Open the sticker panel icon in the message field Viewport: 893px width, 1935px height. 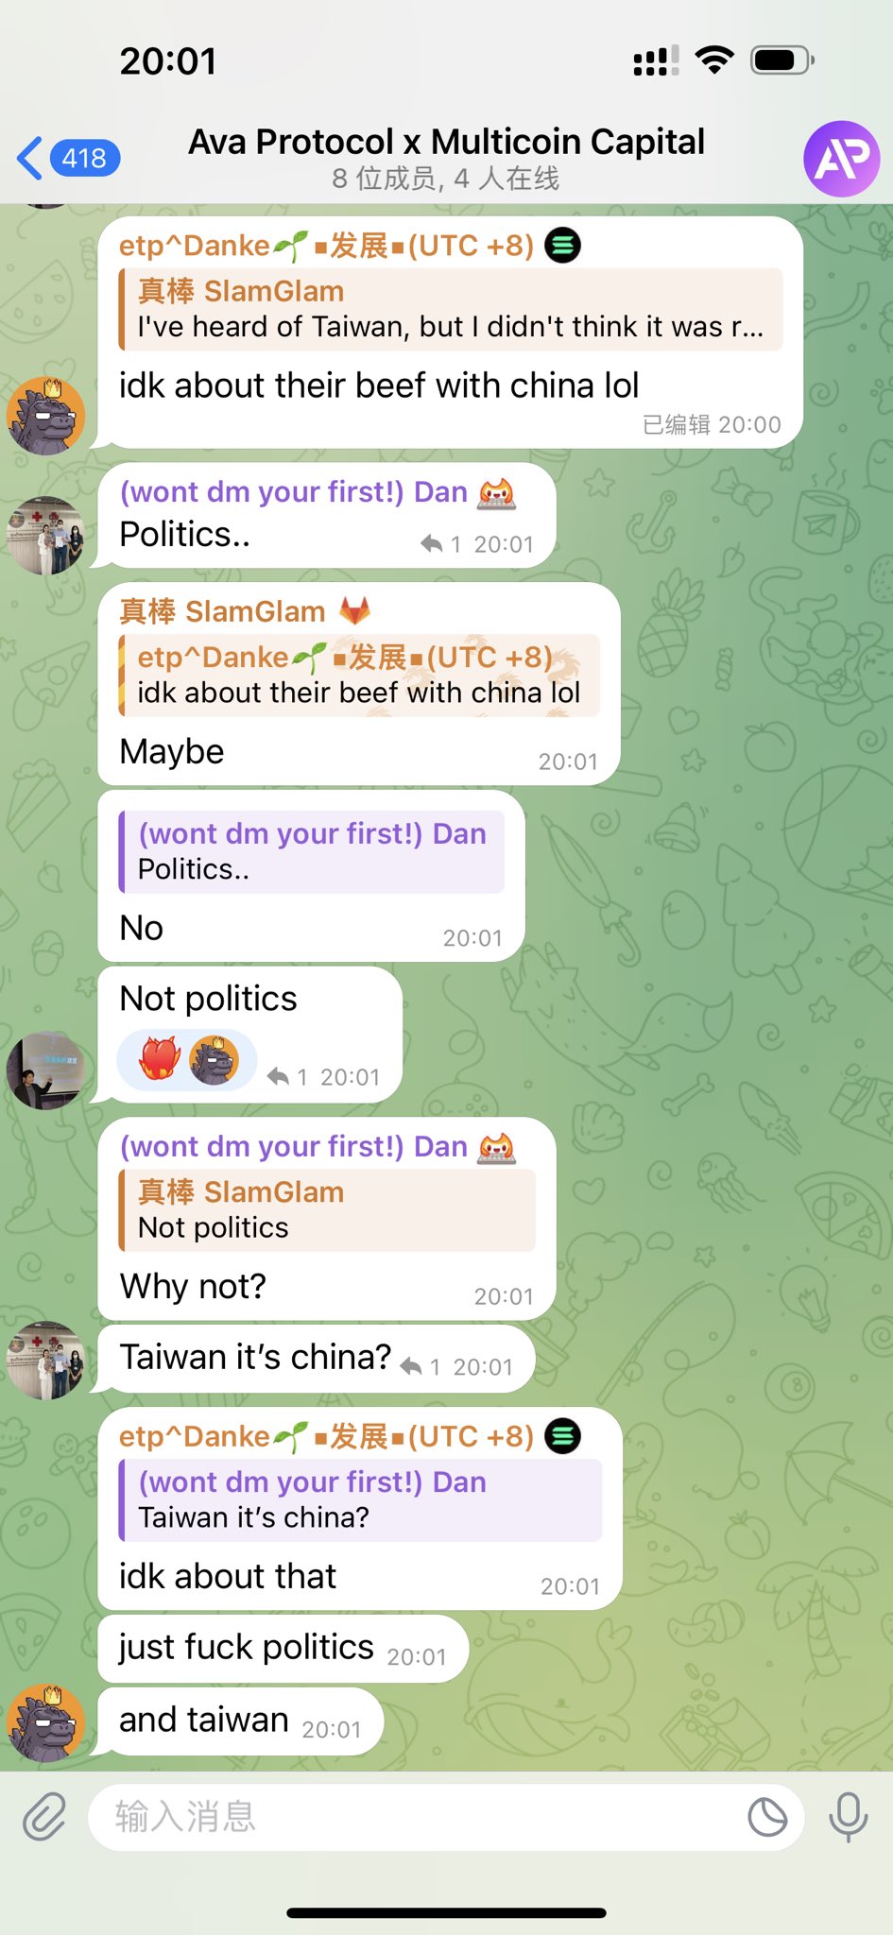767,1817
